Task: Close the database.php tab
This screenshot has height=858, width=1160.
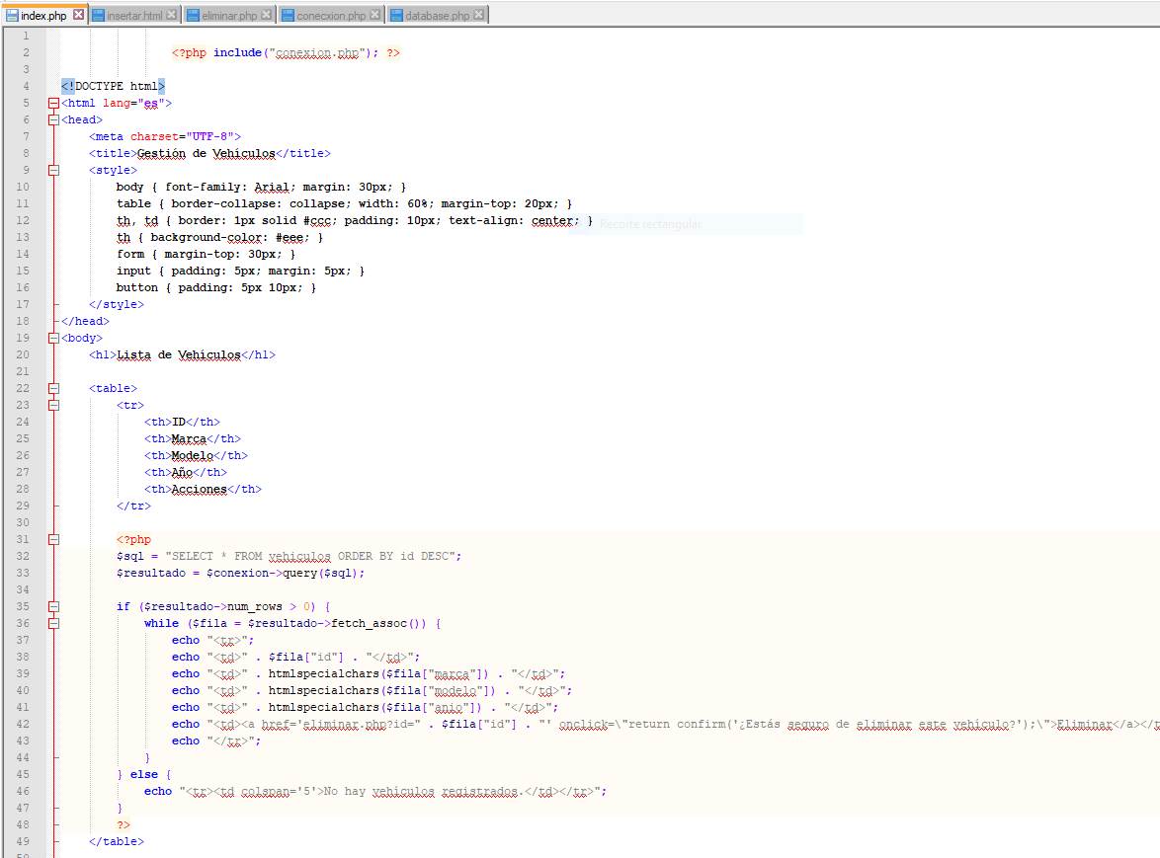Action: coord(479,16)
